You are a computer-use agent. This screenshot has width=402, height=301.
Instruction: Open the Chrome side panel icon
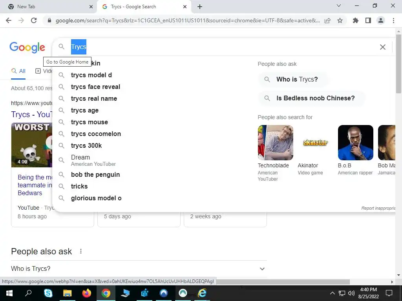368,20
